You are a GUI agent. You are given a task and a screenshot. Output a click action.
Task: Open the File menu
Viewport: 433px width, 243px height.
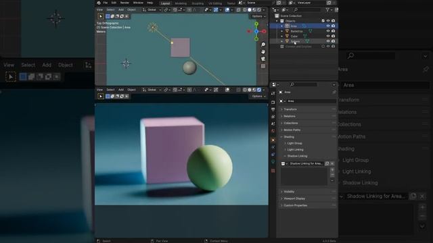(x=106, y=3)
